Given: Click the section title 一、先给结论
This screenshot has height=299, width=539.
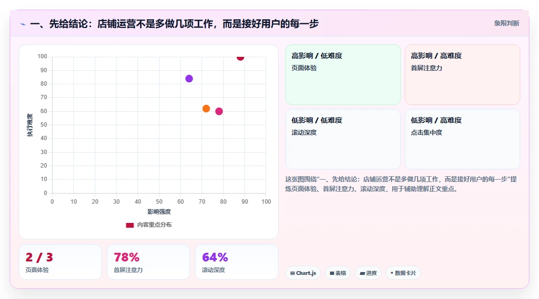Looking at the screenshot, I should [174, 24].
